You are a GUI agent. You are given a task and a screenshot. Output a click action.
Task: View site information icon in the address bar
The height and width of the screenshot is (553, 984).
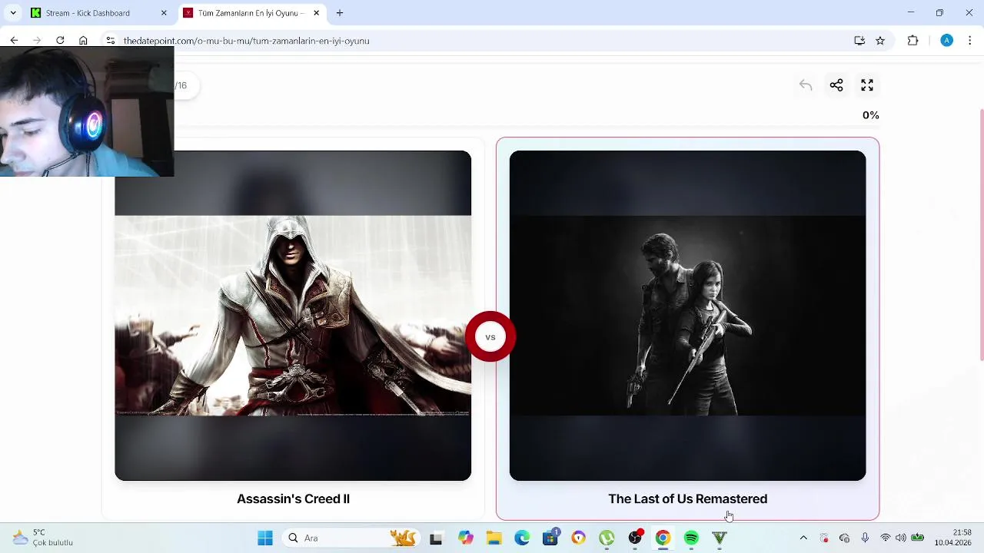(x=111, y=41)
